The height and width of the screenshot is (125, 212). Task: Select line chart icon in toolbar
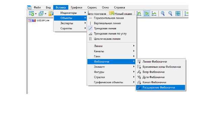coord(154,13)
